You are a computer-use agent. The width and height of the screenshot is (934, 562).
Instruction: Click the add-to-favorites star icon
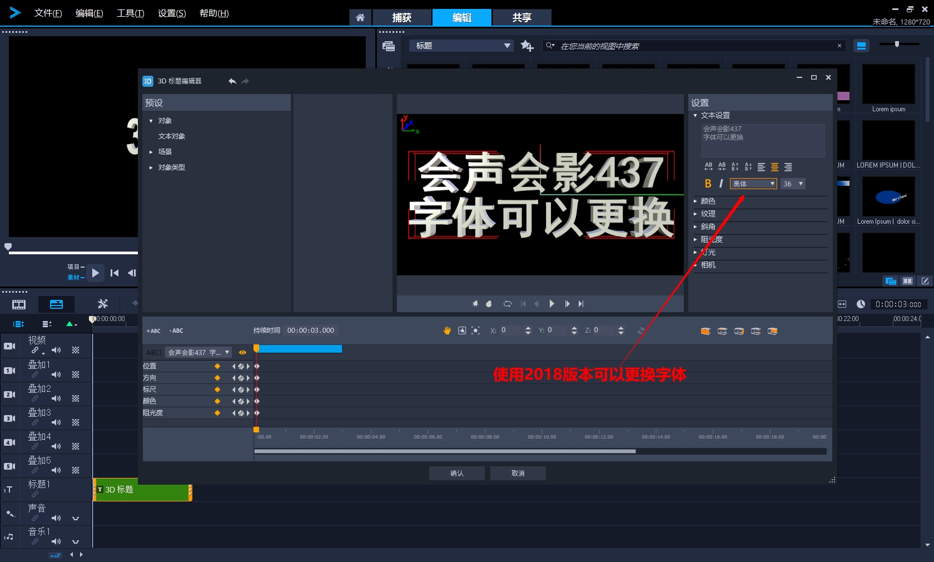(x=526, y=46)
